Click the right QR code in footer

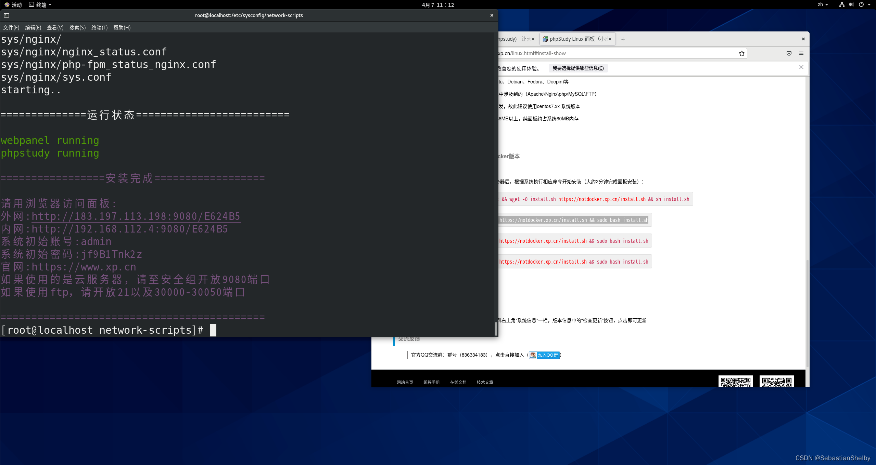coord(776,381)
